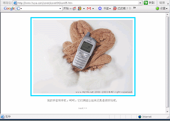This screenshot has width=170, height=121.
Task: Toggle the popup blocker 已拦截 button
Action: tap(122, 8)
